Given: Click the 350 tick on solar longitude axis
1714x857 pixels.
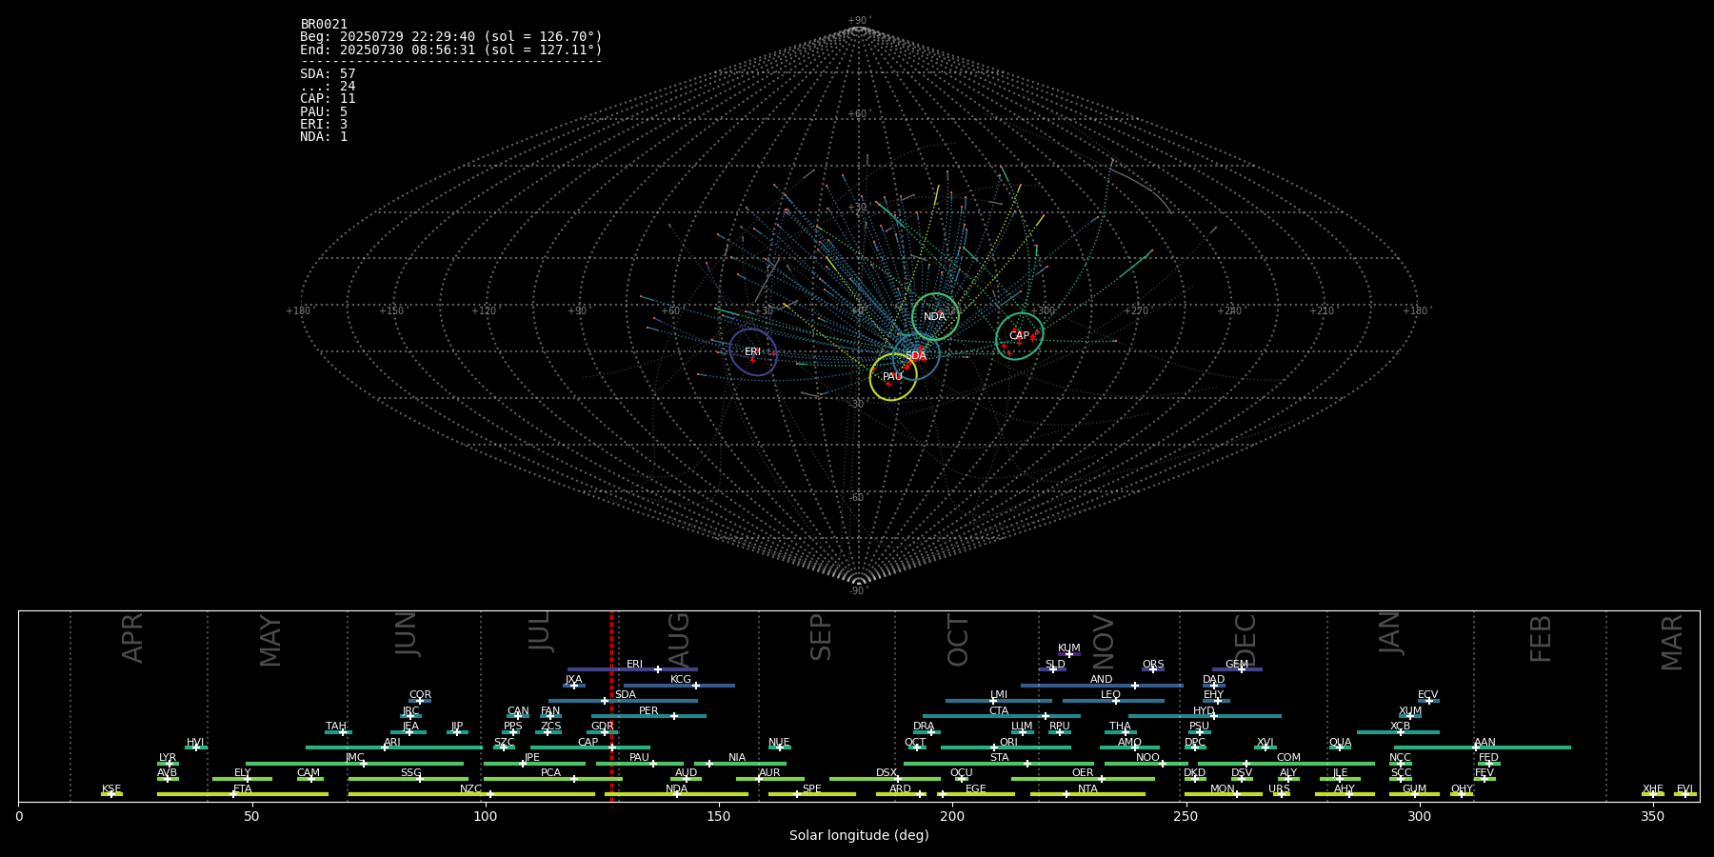Looking at the screenshot, I should click(x=1652, y=816).
